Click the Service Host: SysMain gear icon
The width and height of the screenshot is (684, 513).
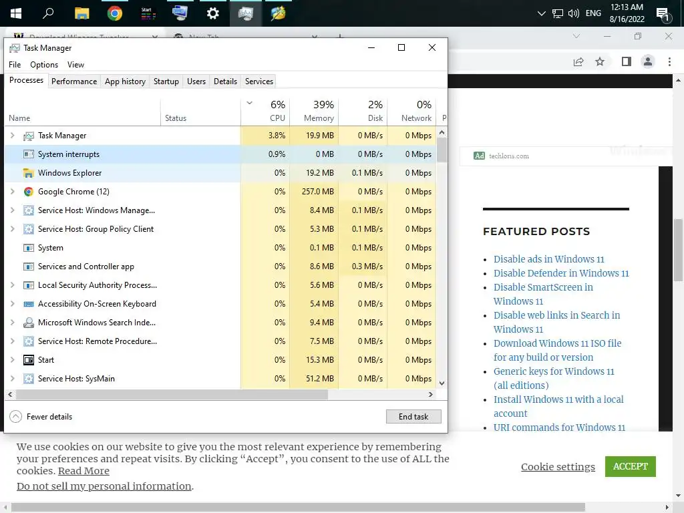(x=28, y=379)
